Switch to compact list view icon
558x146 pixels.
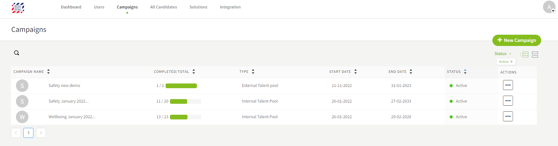click(526, 55)
